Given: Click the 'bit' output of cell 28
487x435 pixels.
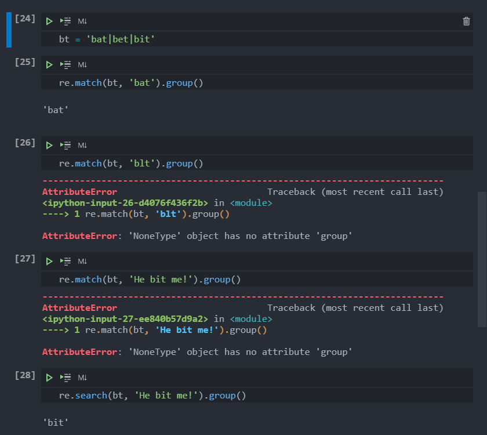Looking at the screenshot, I should tap(56, 423).
